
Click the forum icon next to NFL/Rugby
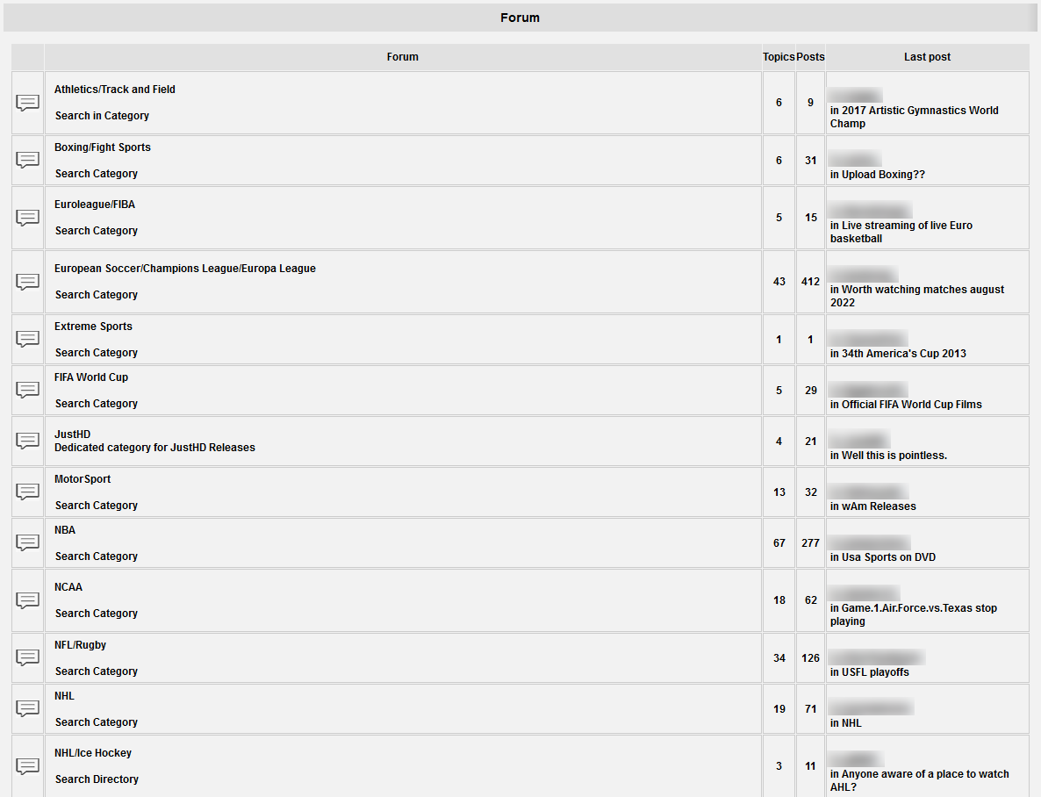coord(28,657)
